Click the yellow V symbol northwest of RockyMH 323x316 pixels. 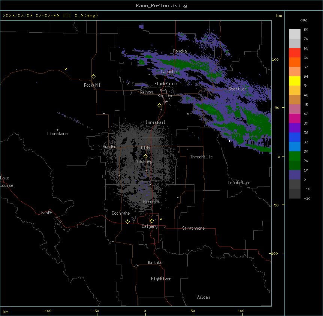66,69
